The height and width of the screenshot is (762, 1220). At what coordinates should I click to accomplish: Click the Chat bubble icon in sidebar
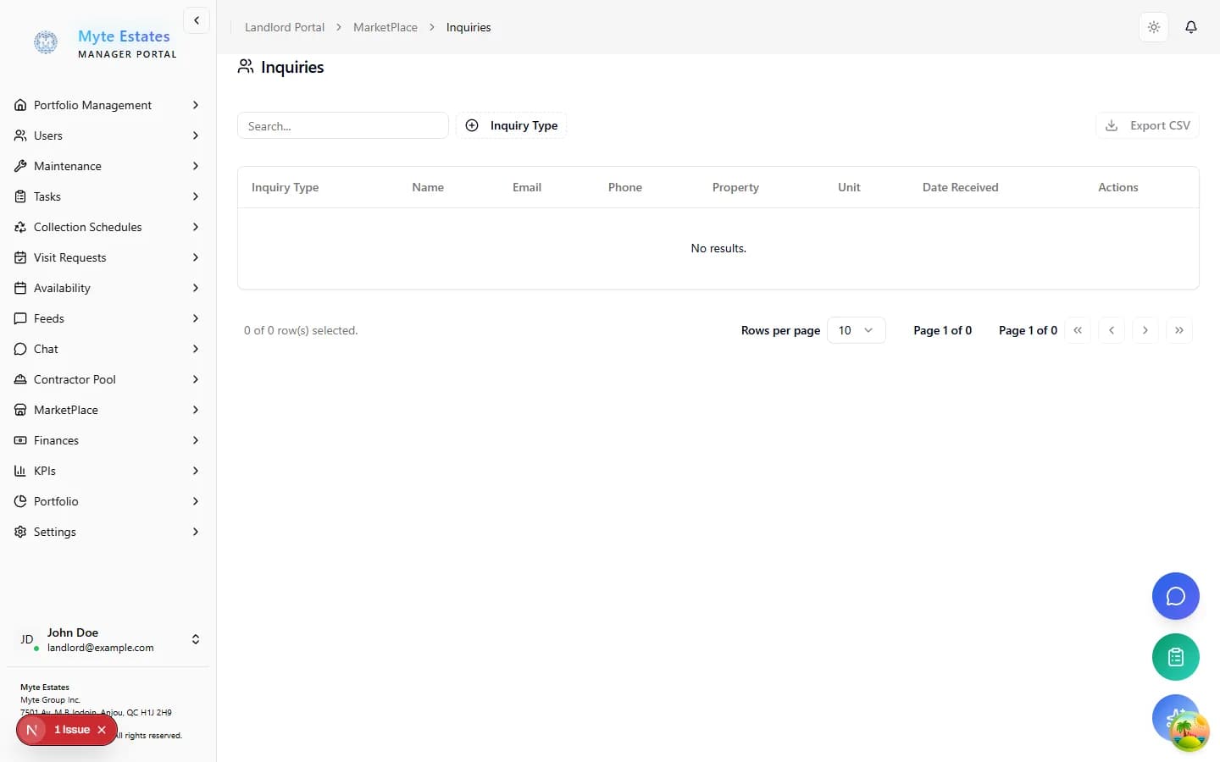click(x=20, y=349)
